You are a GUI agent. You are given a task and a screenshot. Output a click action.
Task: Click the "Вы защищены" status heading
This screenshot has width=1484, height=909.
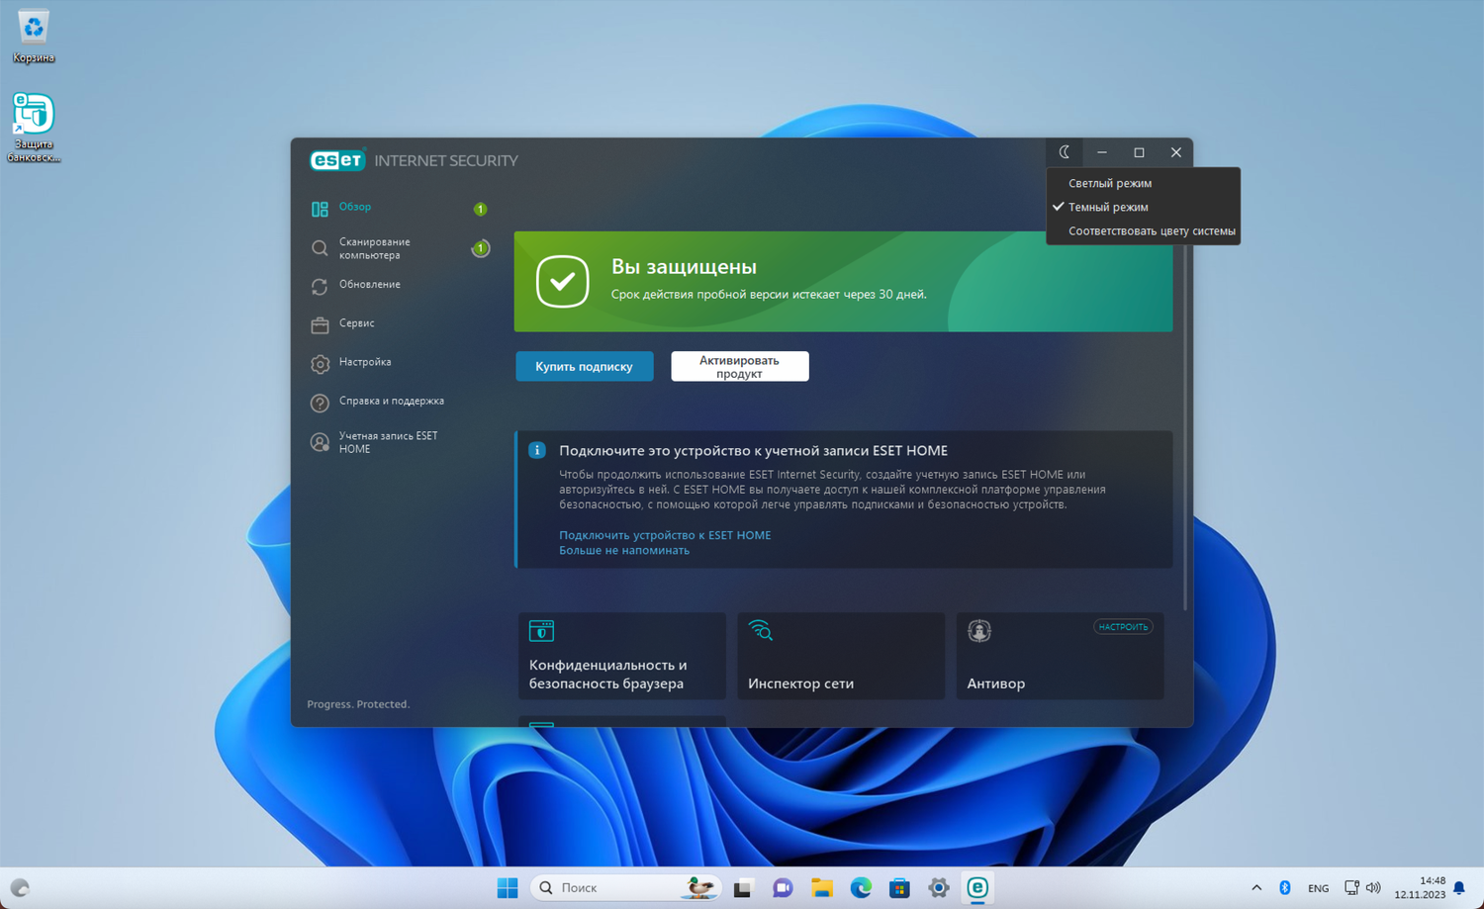[x=684, y=266]
